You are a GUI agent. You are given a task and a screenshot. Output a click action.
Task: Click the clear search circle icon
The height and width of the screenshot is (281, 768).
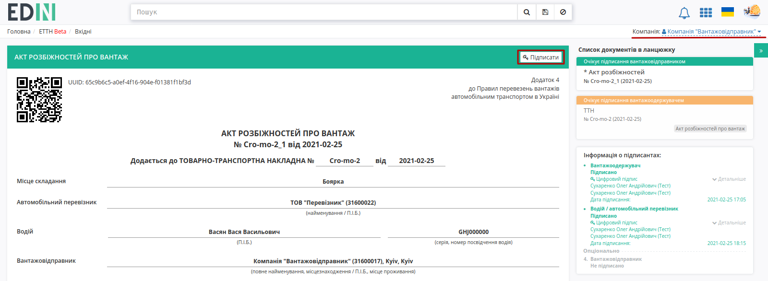coord(563,12)
